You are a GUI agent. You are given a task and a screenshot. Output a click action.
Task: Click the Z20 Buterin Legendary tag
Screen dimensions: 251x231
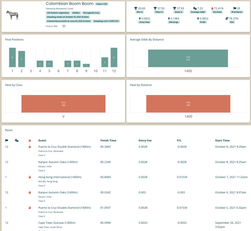pyautogui.click(x=58, y=13)
